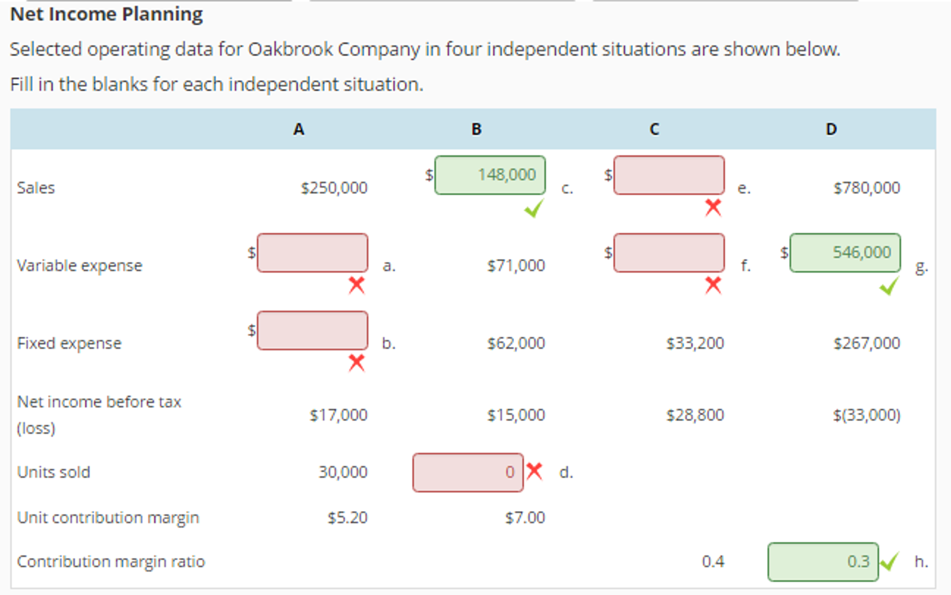The width and height of the screenshot is (951, 595).
Task: Click the contribution margin ratio field showing 0.3
Action: click(823, 562)
